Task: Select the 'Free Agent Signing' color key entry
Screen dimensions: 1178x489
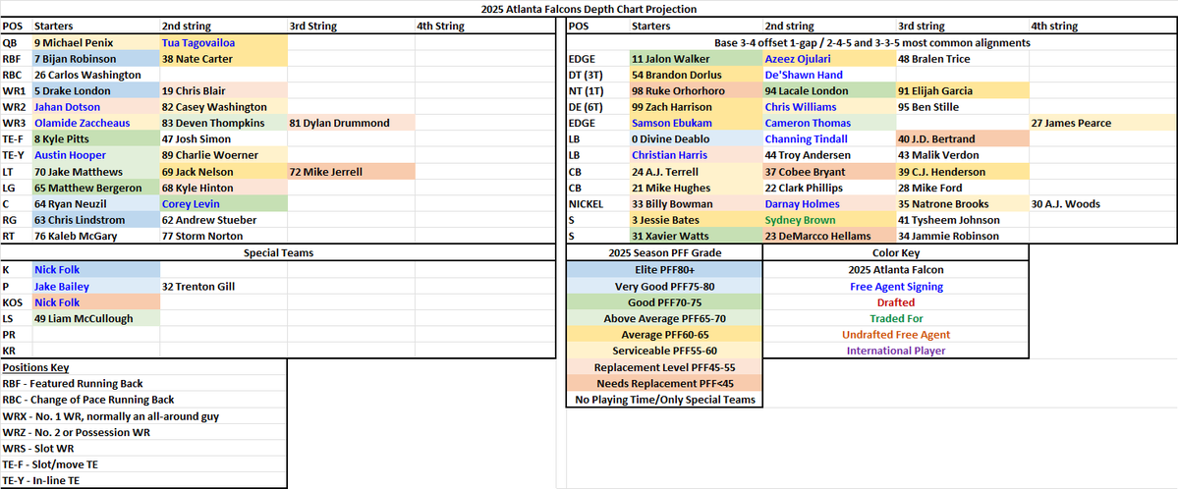Action: [896, 286]
